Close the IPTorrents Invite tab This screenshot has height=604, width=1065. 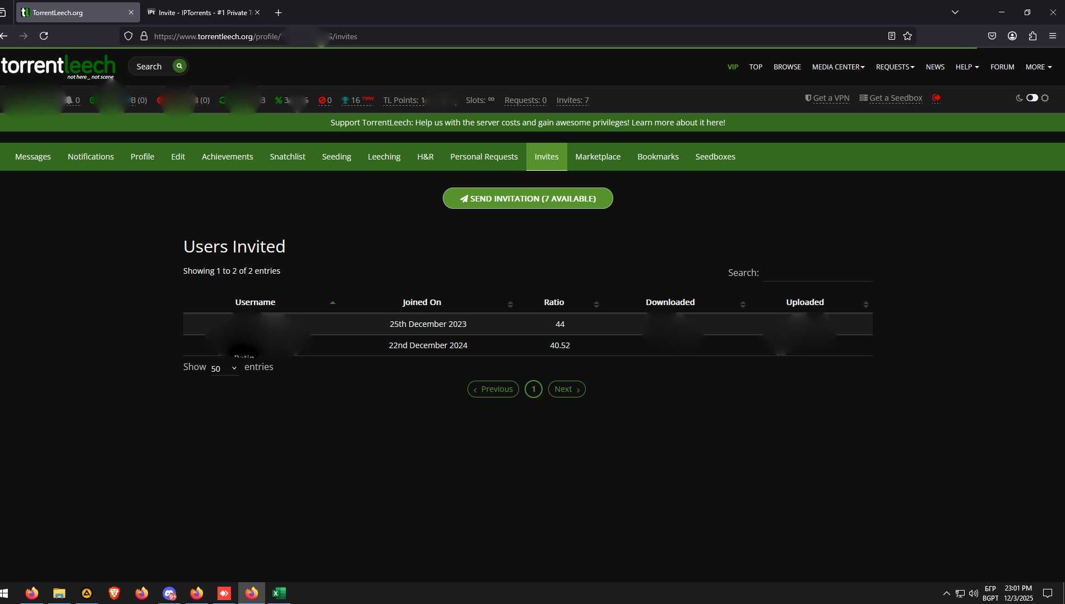(257, 12)
